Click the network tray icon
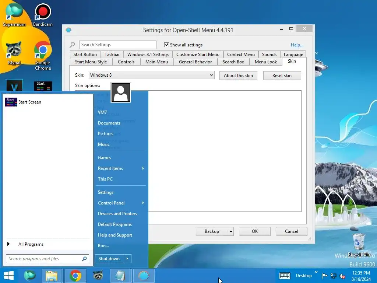The height and width of the screenshot is (283, 377). click(x=334, y=276)
